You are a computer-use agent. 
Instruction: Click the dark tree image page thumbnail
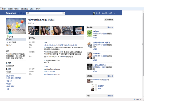coord(90,67)
